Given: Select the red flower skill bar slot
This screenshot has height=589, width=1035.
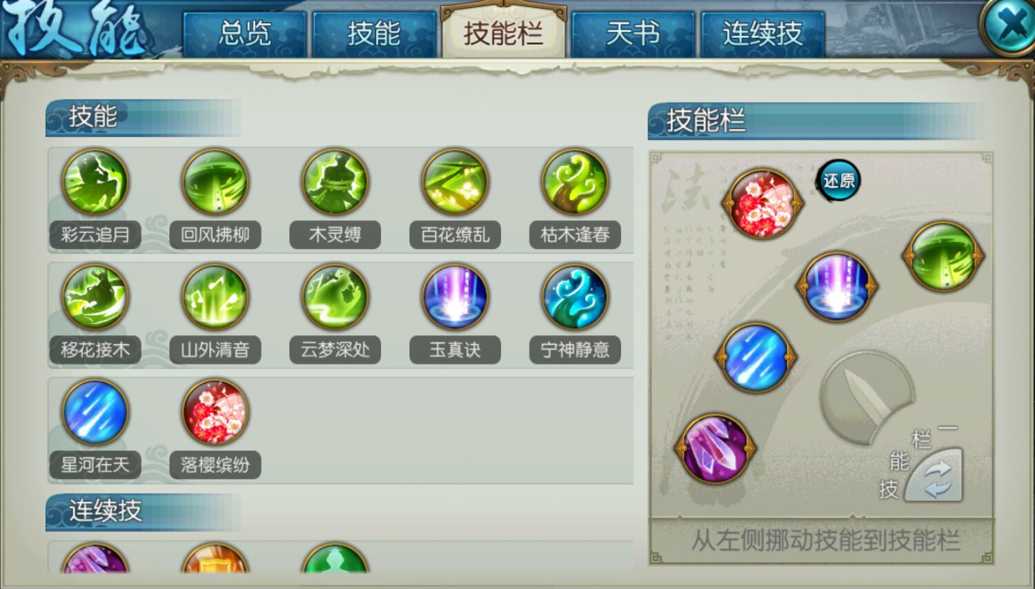Looking at the screenshot, I should pyautogui.click(x=762, y=204).
